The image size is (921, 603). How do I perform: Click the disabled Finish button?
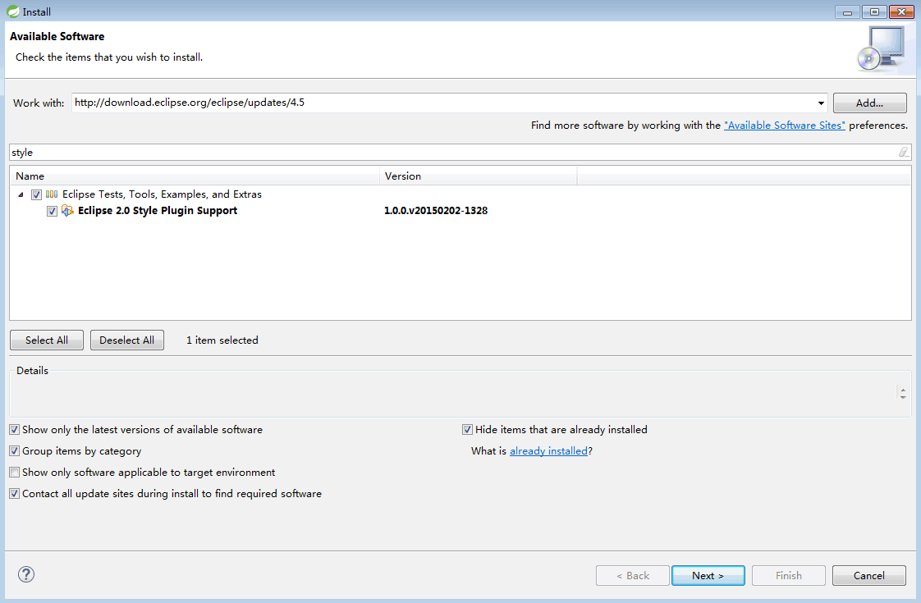(x=788, y=575)
